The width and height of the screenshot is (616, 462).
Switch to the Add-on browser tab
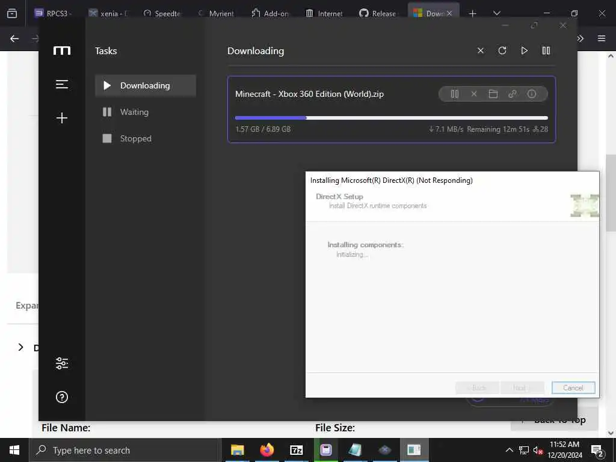(x=271, y=13)
